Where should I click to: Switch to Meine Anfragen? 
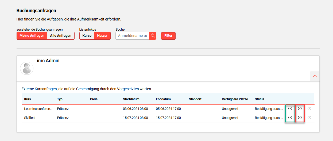(32, 36)
